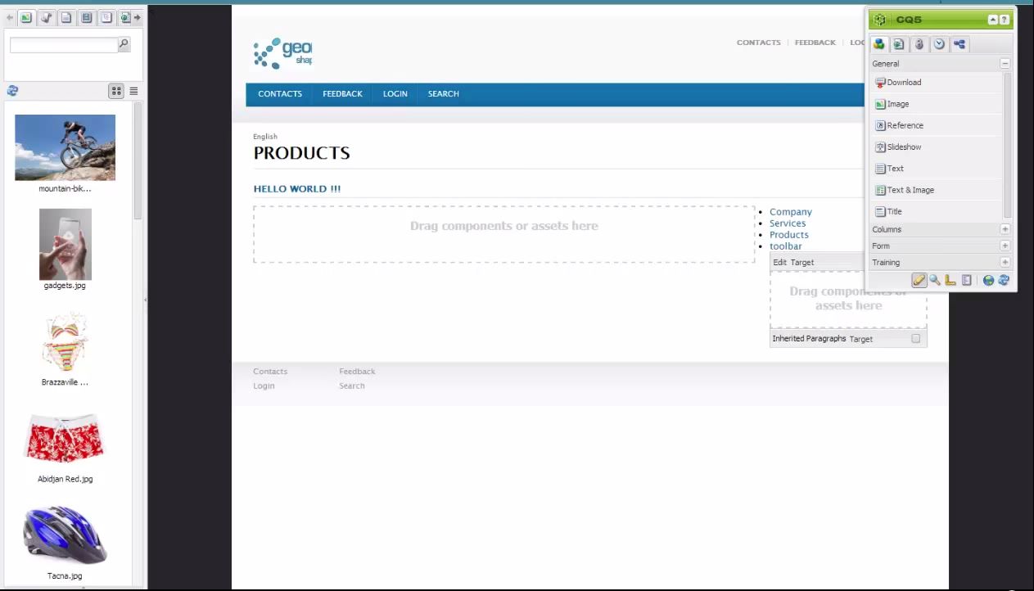Click the Edit button for the Target paragraph
This screenshot has width=1034, height=591.
(x=780, y=262)
